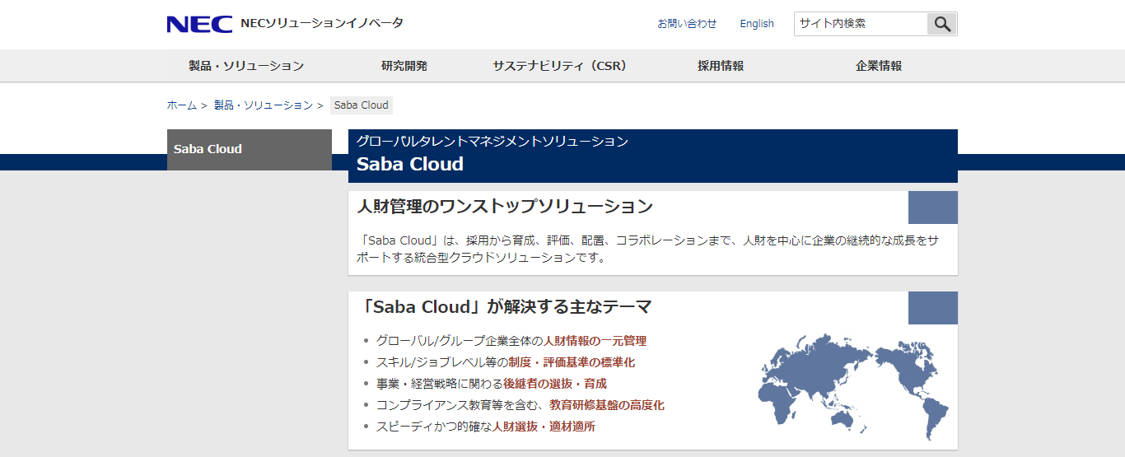Click the 人財管理のワンストップソリューション heading
This screenshot has height=457, width=1125.
[x=505, y=207]
